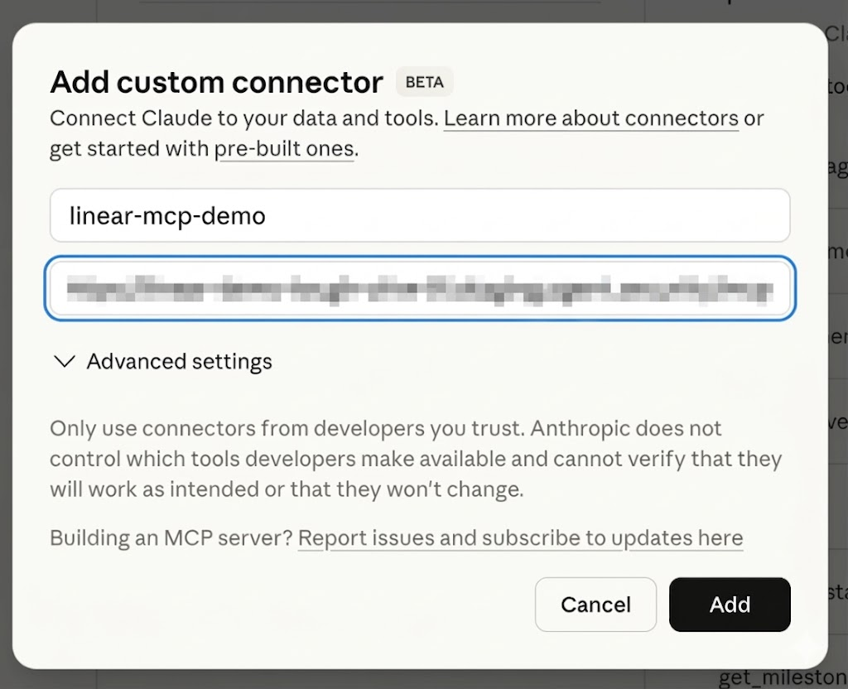Click 'Connect Claude to your data and tools' text

point(243,118)
